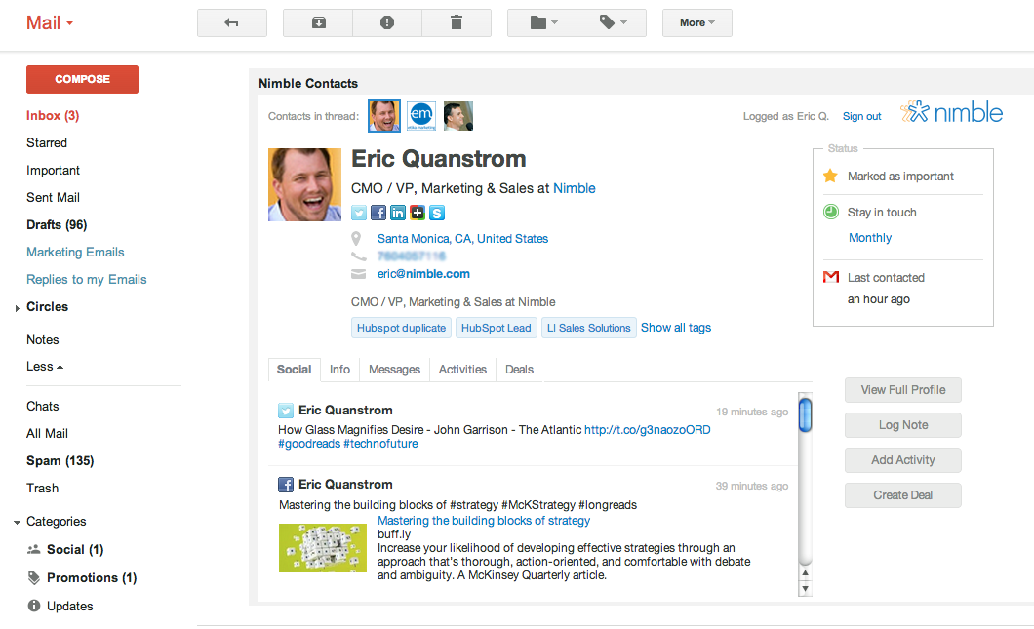This screenshot has width=1034, height=629.
Task: Toggle the Stay in touch clock
Action: click(831, 212)
